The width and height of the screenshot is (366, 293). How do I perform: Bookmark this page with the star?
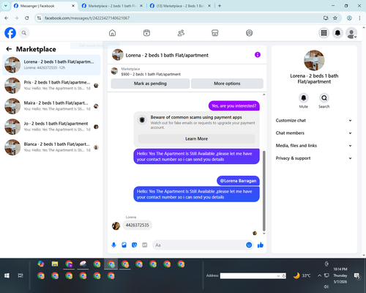pos(335,18)
